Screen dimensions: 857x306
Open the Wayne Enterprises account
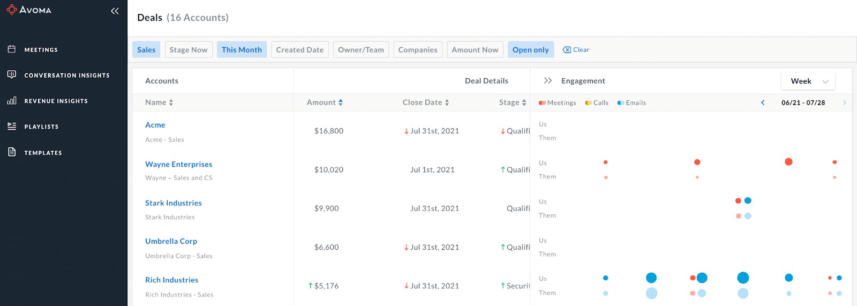click(179, 165)
